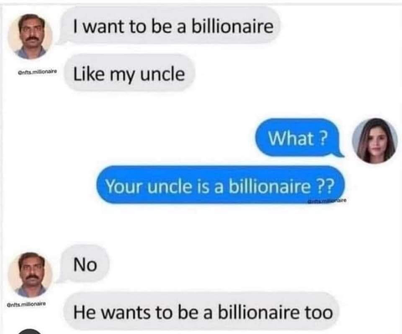The image size is (402, 334).
Task: Tap the blue 'What ?' message bubble
Action: [298, 138]
